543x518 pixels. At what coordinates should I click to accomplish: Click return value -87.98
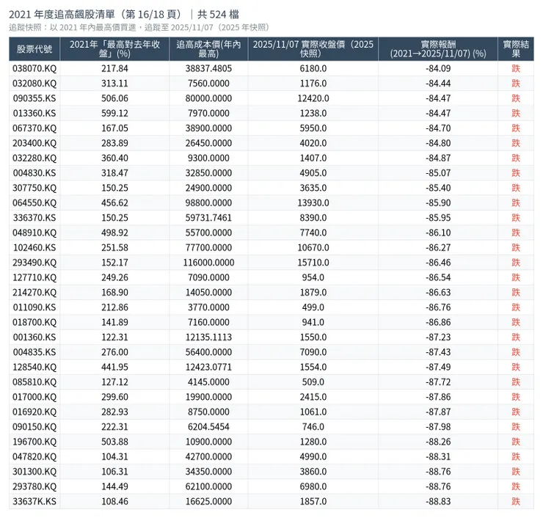point(438,426)
